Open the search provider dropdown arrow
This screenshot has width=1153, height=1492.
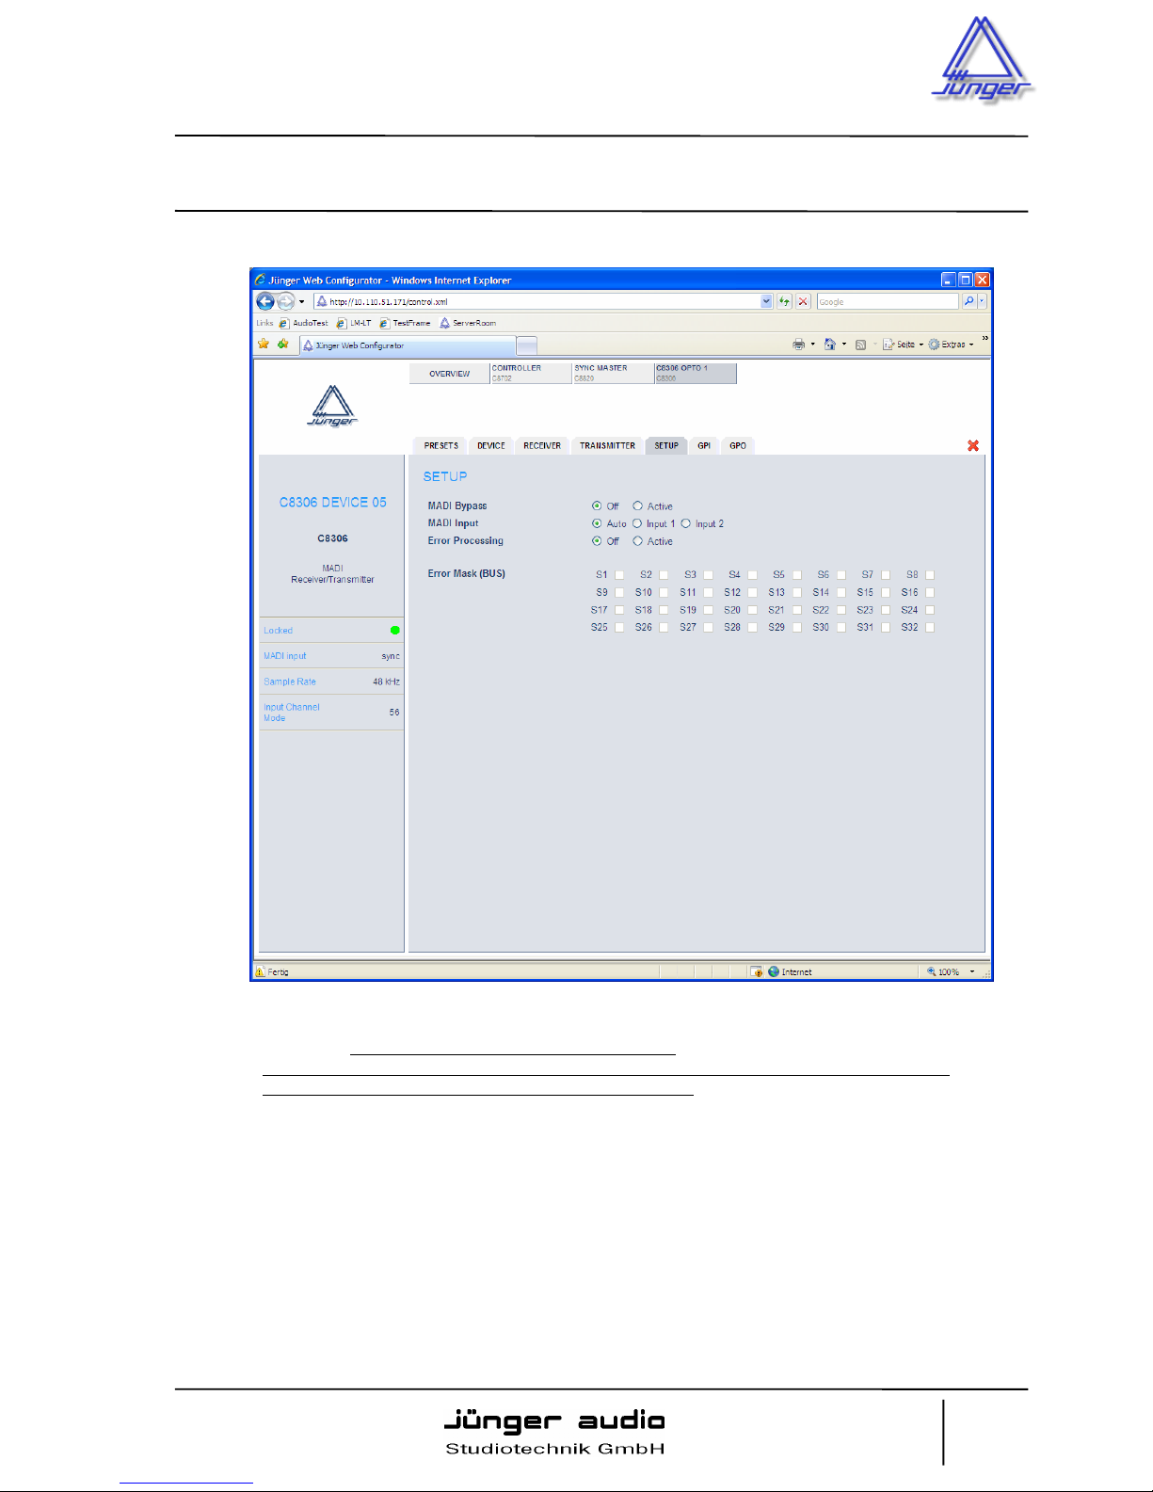coord(982,301)
